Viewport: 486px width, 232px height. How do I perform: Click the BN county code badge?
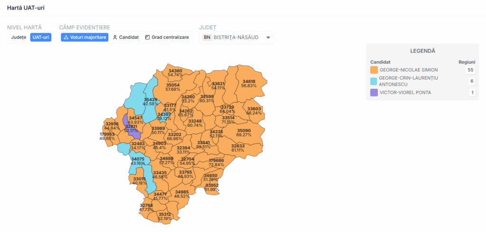[207, 37]
